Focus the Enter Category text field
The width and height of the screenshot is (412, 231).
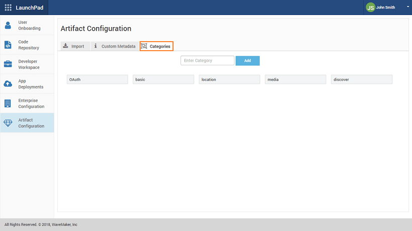tap(208, 61)
